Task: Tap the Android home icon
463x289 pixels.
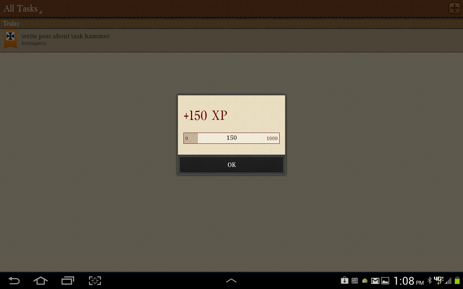Action: tap(41, 280)
